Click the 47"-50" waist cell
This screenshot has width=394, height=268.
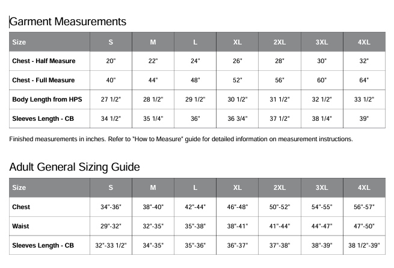(x=364, y=226)
